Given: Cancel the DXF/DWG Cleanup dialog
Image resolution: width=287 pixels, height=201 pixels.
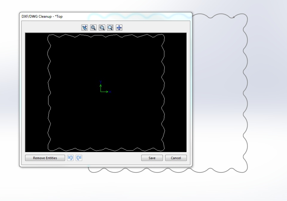Looking at the screenshot, I should tap(176, 158).
